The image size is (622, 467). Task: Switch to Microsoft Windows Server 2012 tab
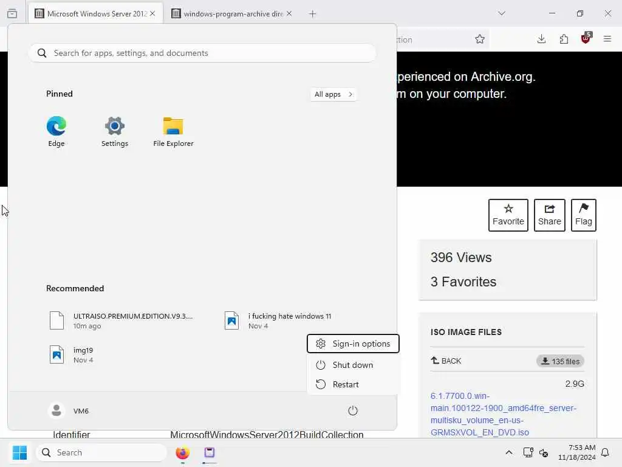tap(95, 13)
